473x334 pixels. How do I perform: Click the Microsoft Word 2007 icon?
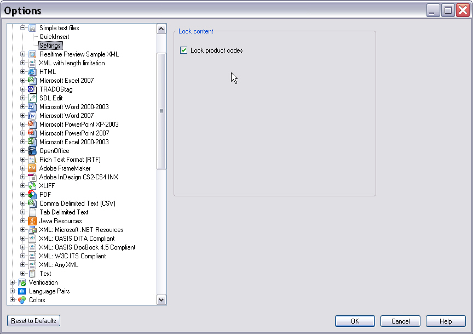[x=32, y=116]
